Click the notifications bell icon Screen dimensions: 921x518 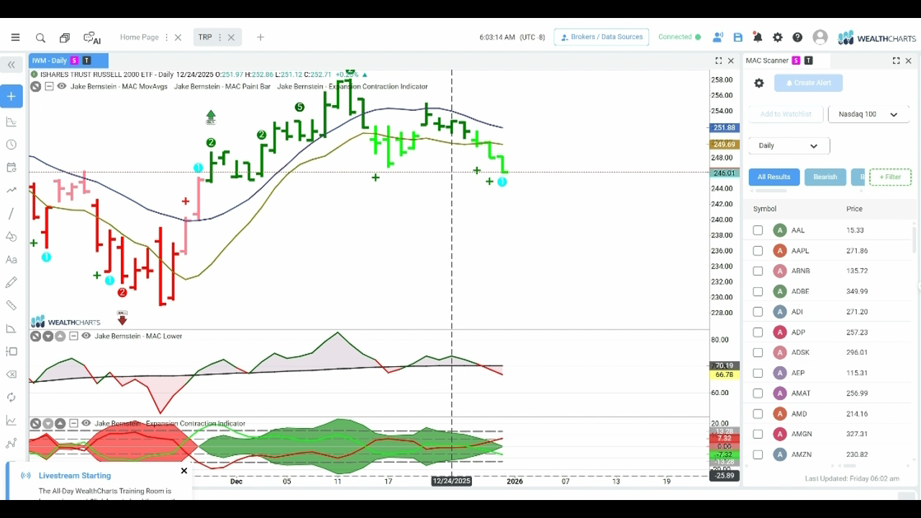[x=758, y=37]
